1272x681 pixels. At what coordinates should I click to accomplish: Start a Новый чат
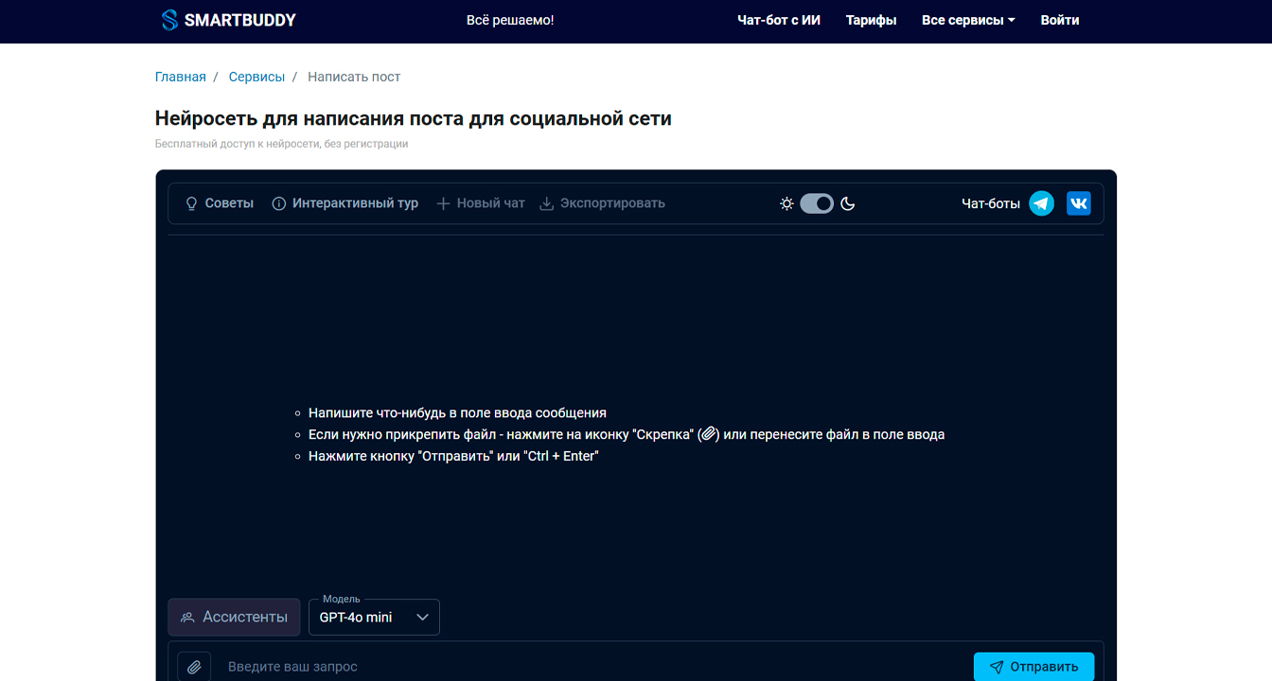[481, 203]
